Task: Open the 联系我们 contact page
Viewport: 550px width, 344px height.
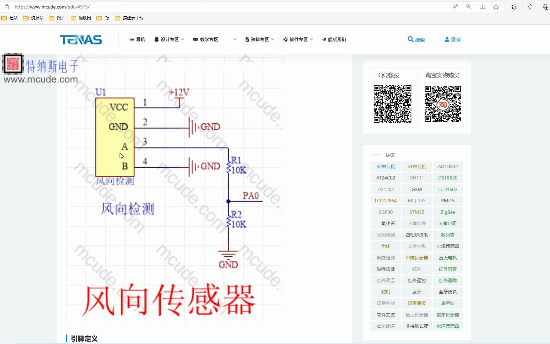Action: click(x=334, y=39)
